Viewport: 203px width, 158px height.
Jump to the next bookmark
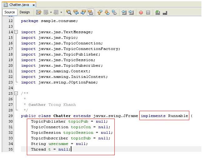107,12
